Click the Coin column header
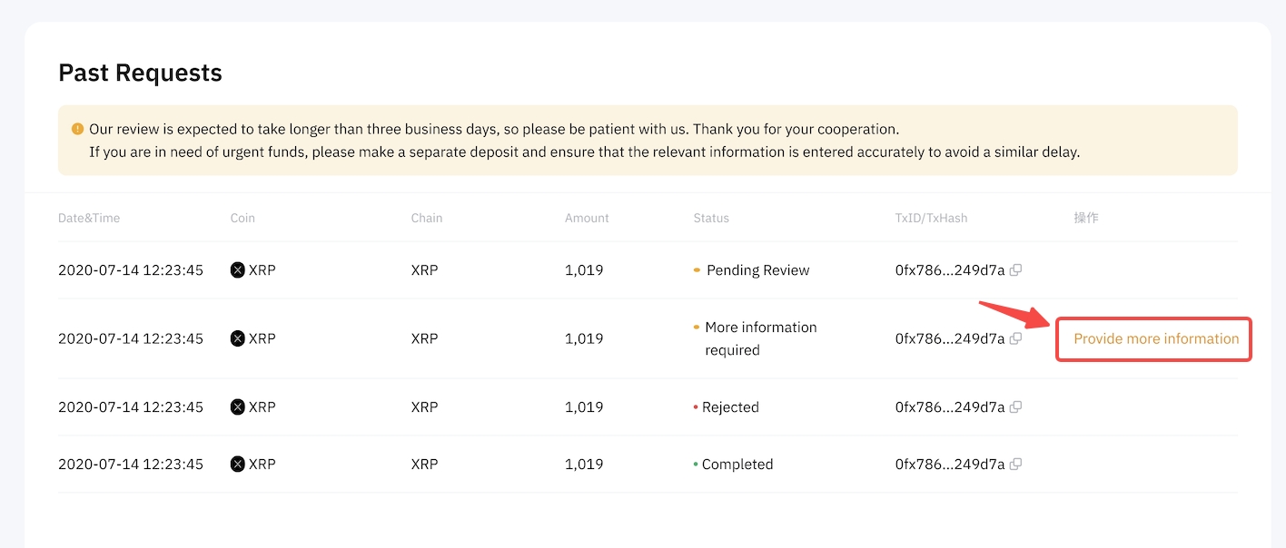This screenshot has height=548, width=1286. point(242,218)
